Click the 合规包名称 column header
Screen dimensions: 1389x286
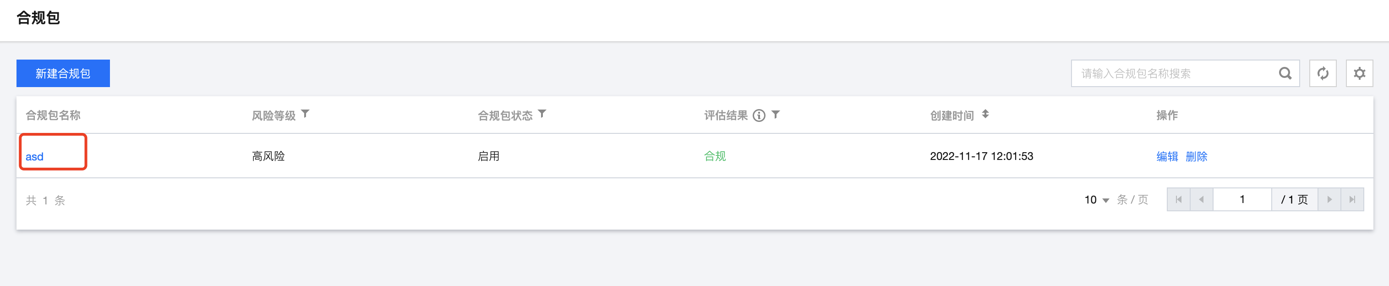53,115
